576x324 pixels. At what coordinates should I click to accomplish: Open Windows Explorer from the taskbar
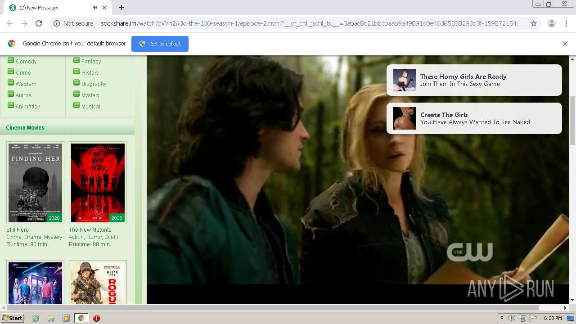[51, 318]
